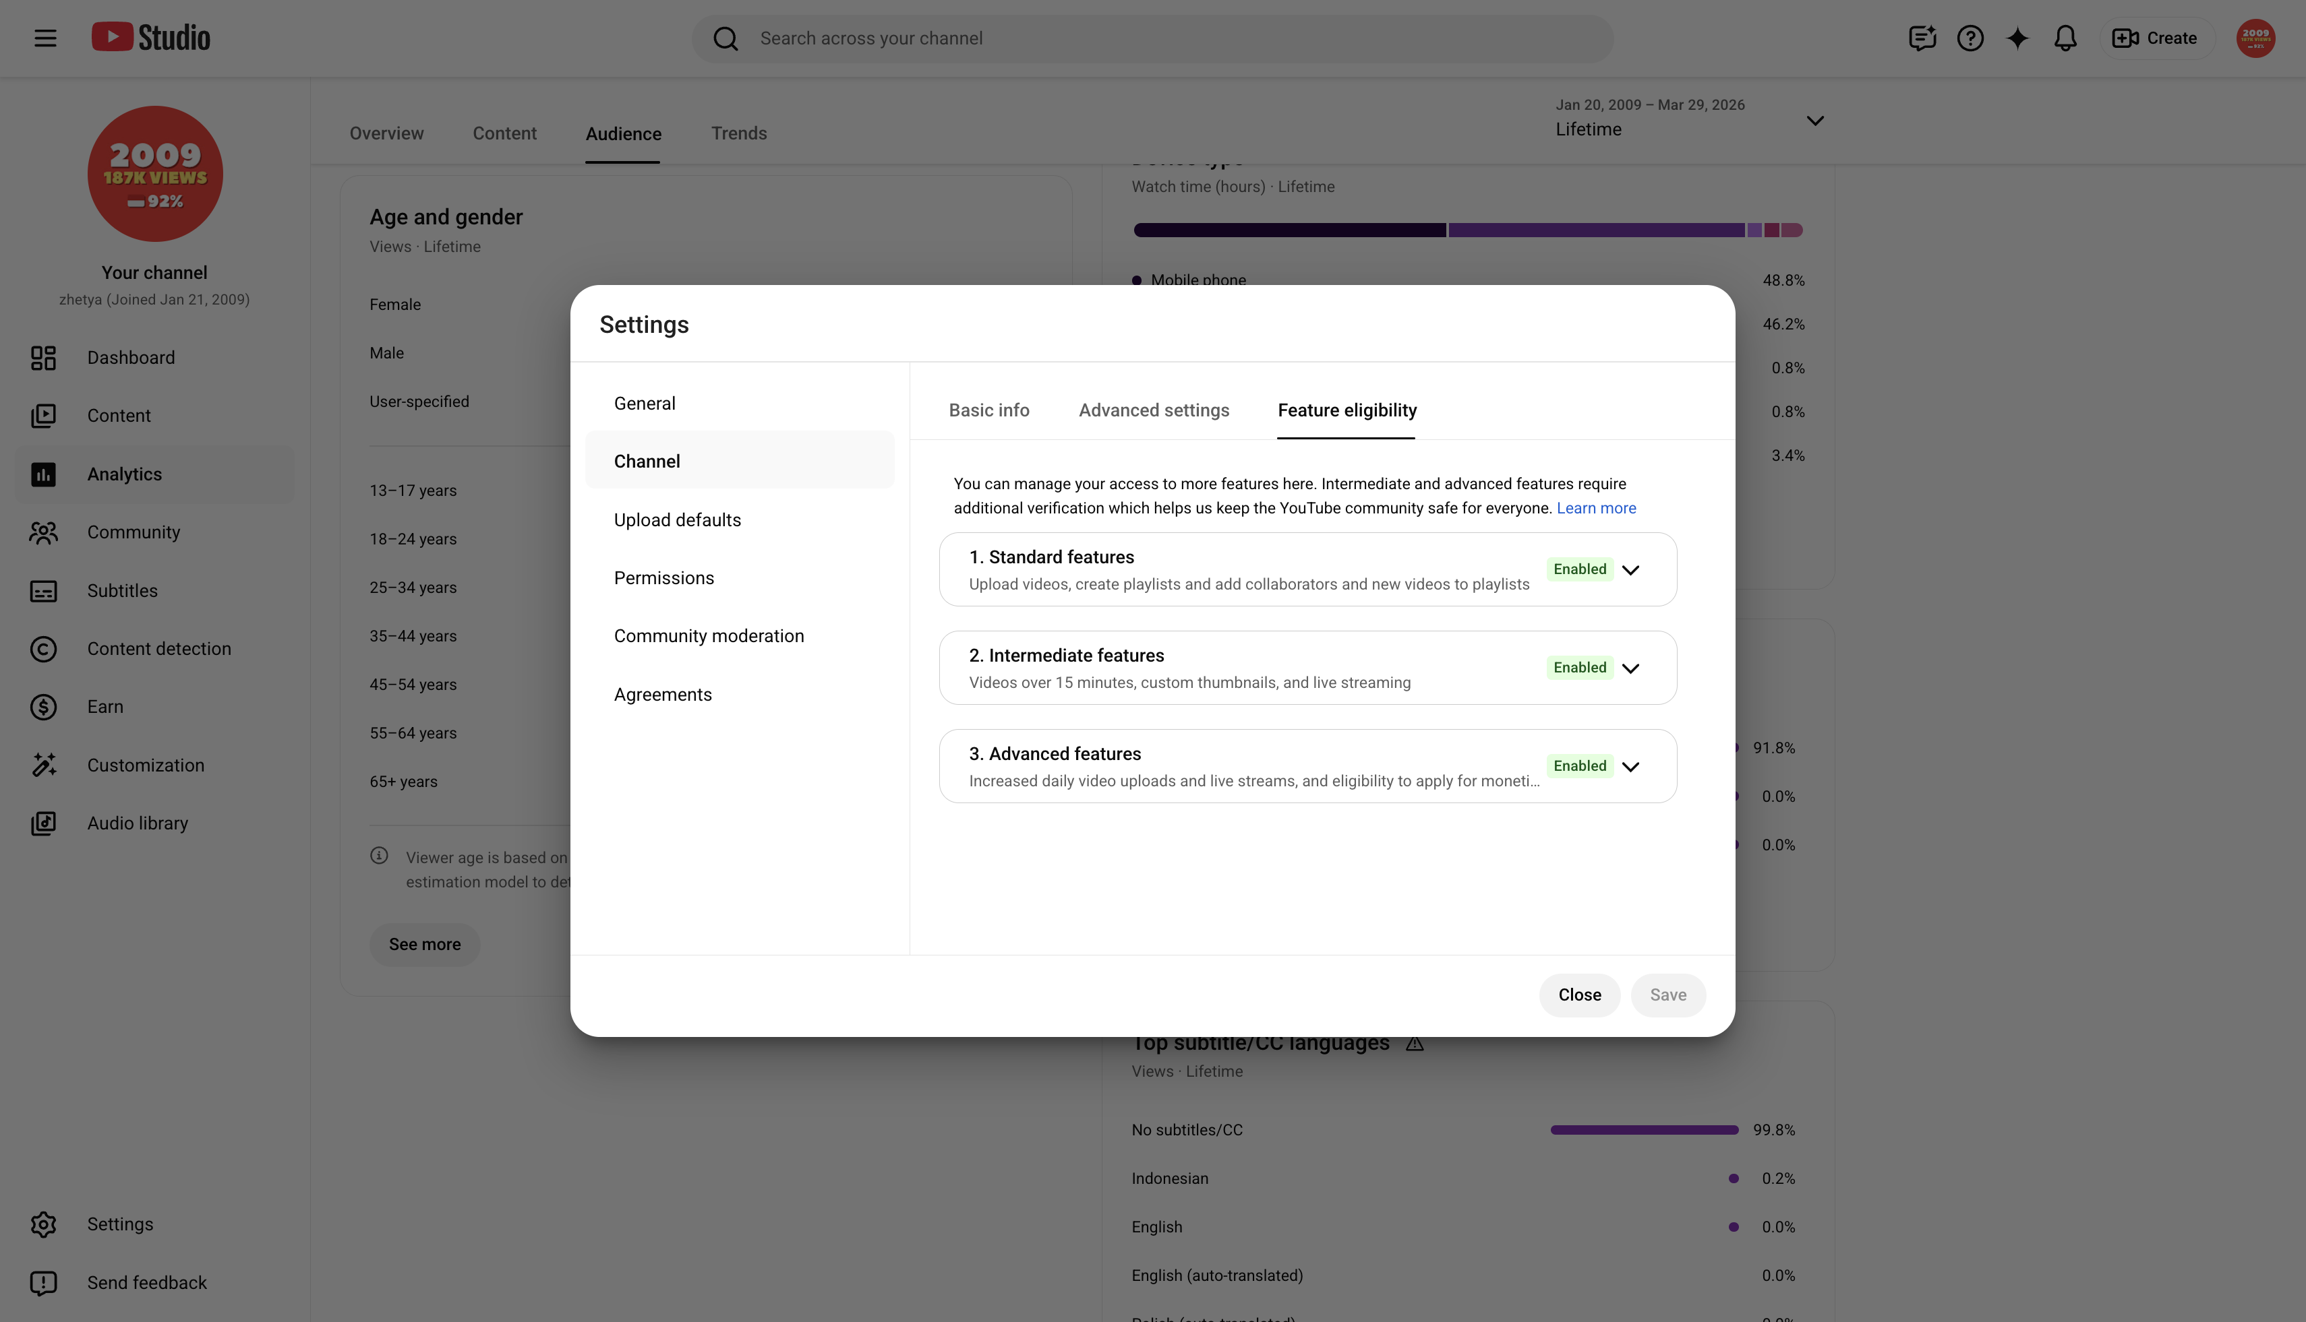Open Agreements settings category

pos(740,695)
